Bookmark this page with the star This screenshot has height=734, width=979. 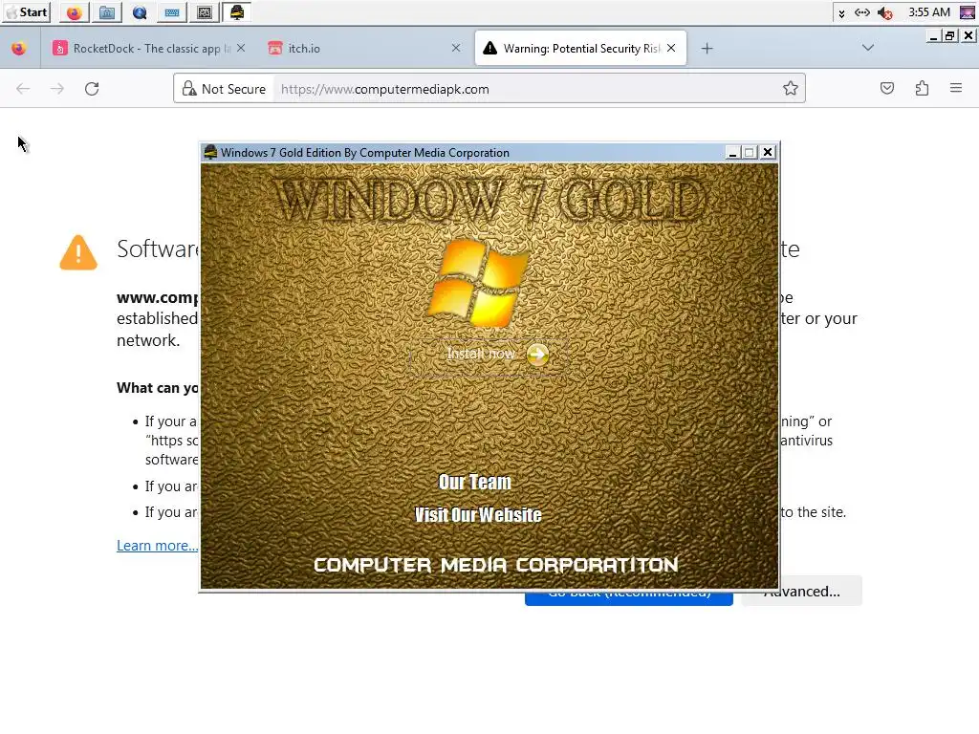pyautogui.click(x=791, y=89)
